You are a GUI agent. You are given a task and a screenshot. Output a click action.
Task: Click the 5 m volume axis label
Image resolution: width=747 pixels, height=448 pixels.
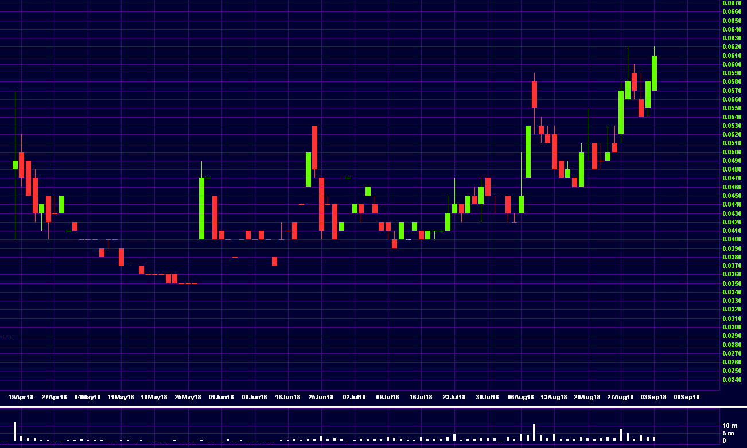[x=727, y=433]
